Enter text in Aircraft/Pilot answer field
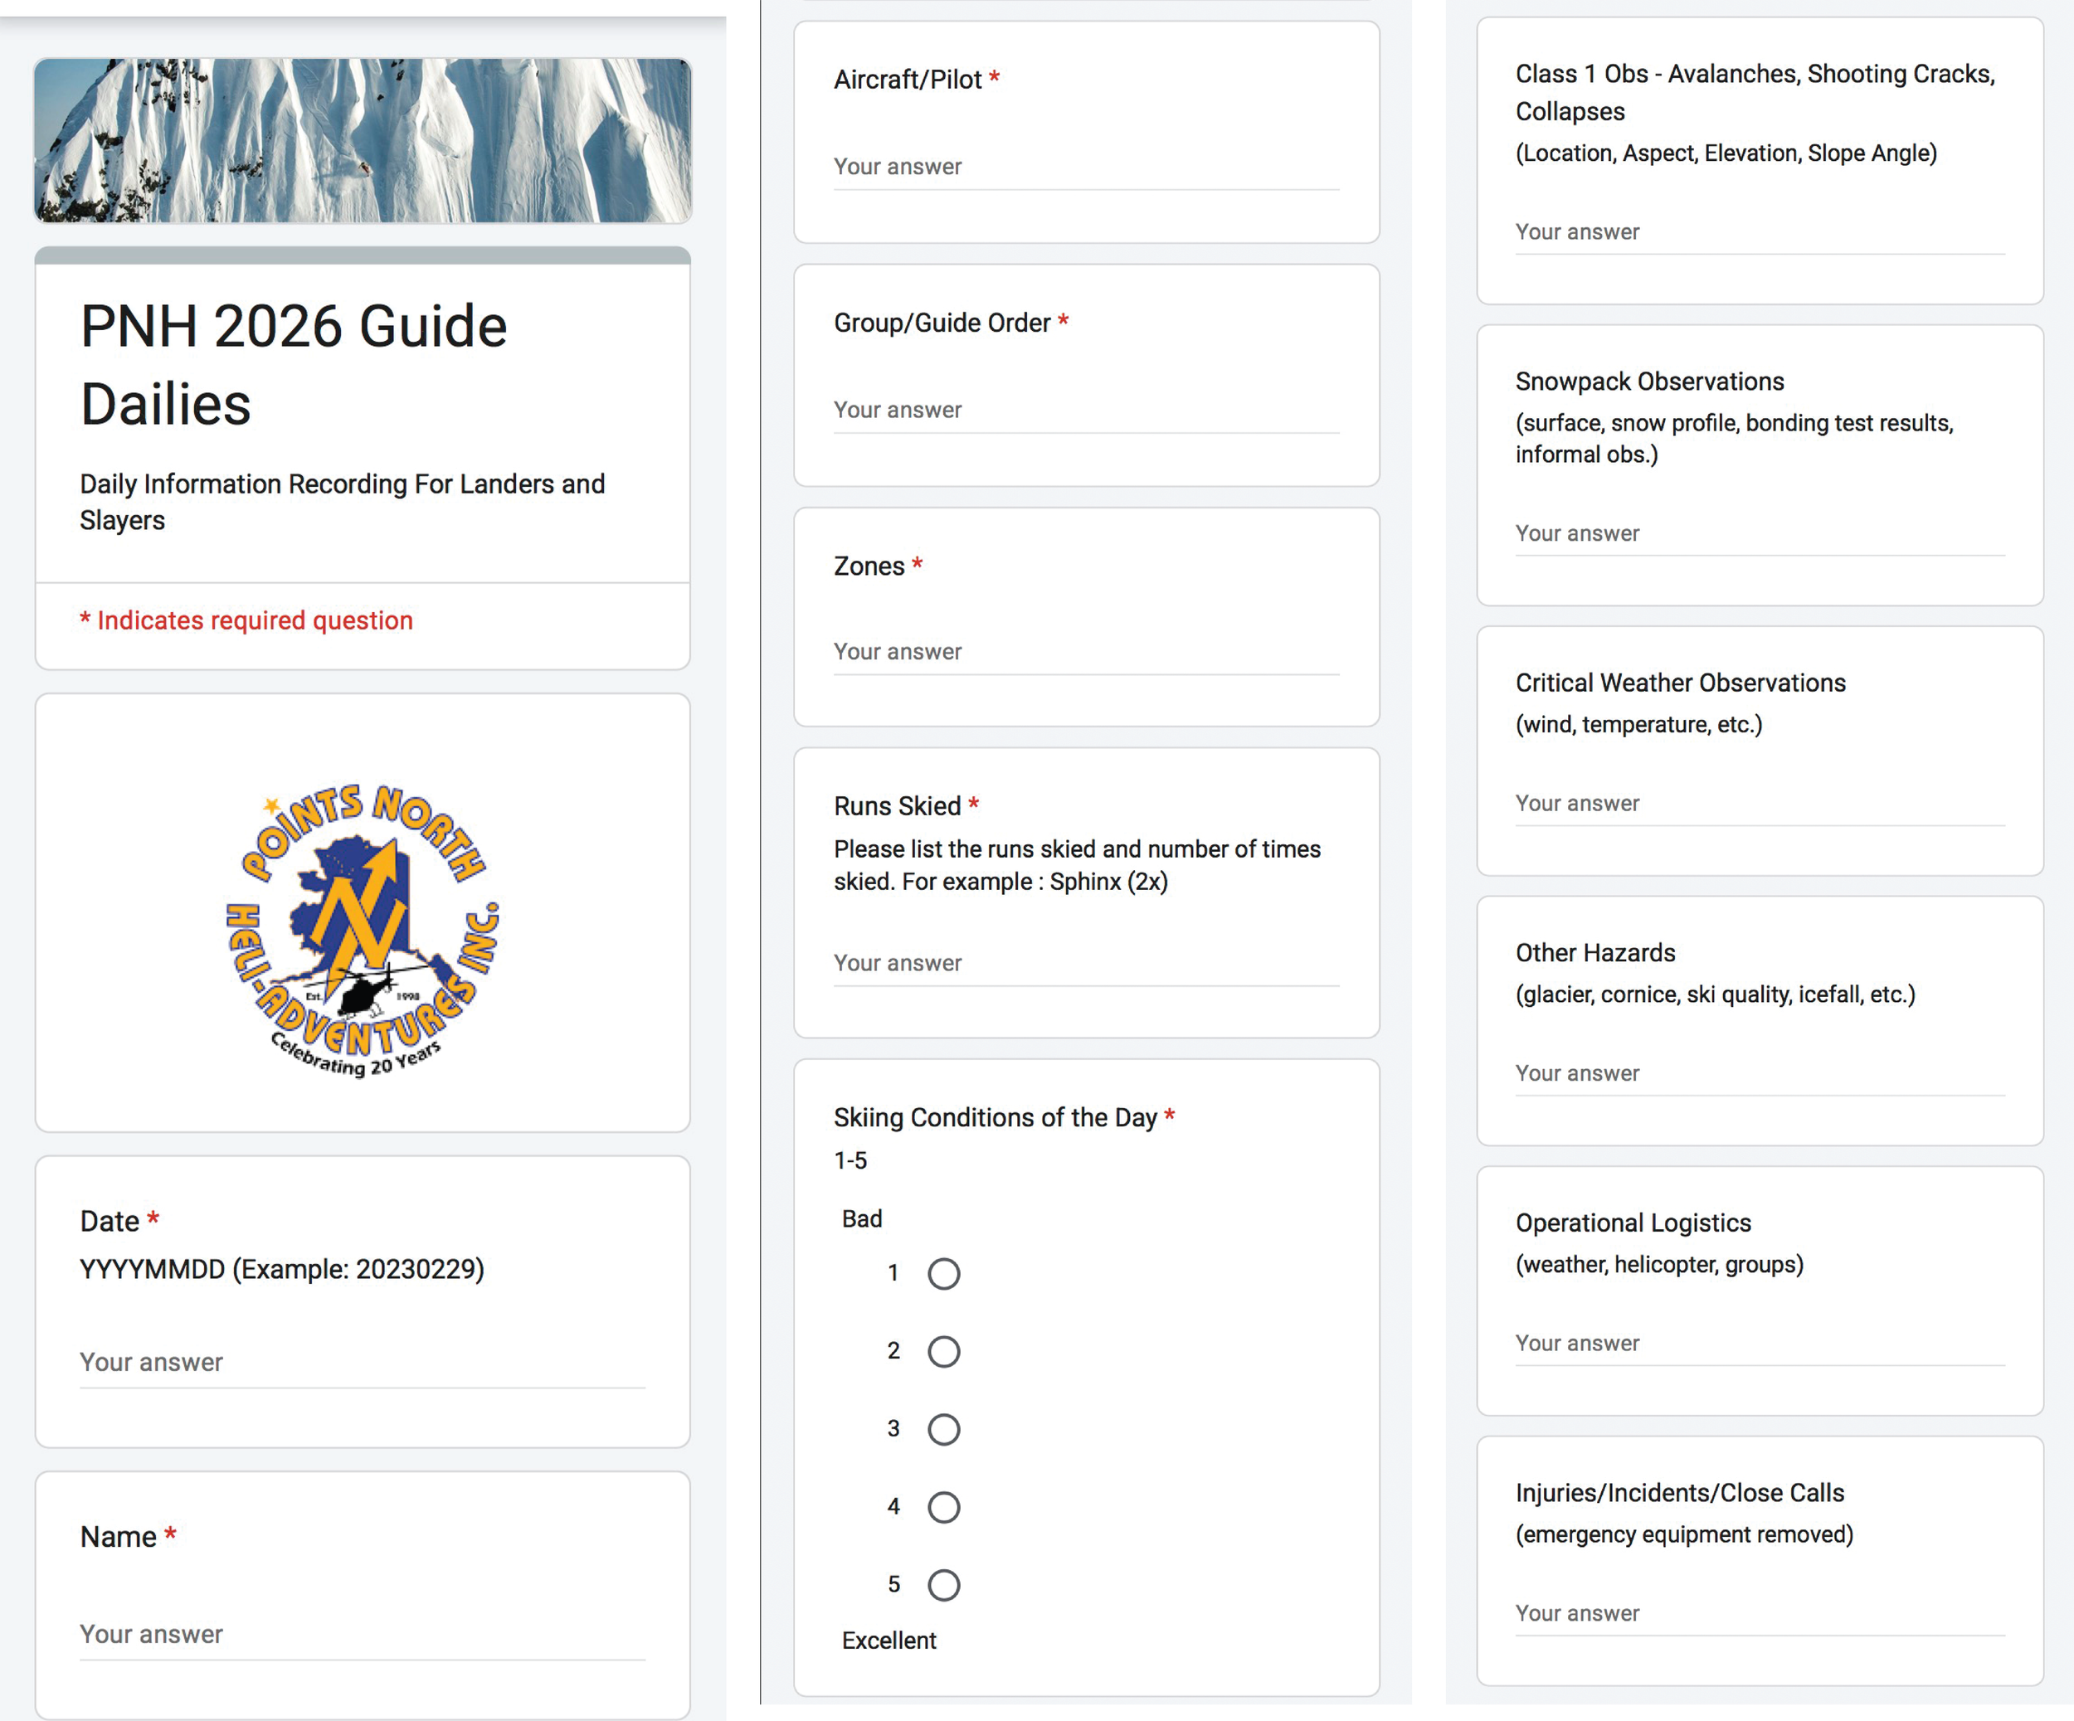This screenshot has width=2074, height=1721. point(1085,167)
